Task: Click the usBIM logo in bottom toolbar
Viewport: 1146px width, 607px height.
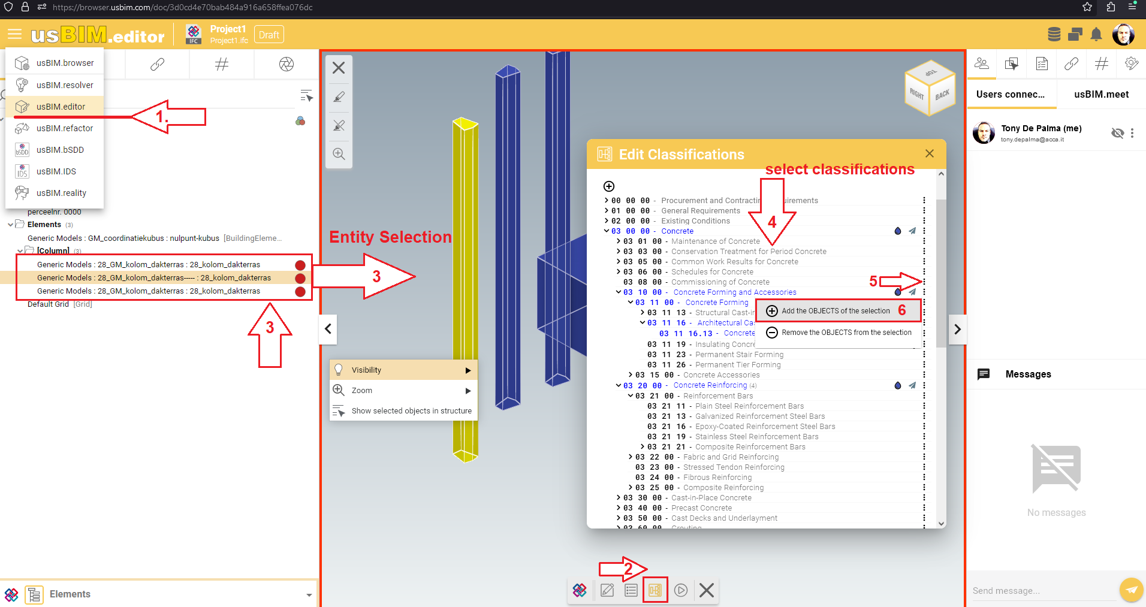Action: 580,590
